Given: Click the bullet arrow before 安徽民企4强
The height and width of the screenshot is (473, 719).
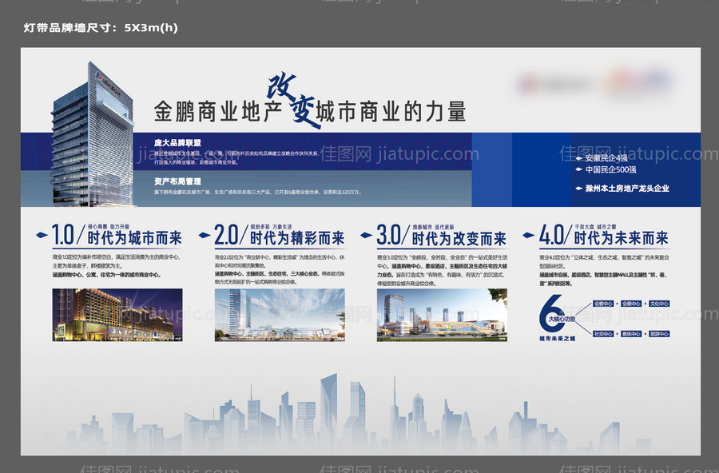Looking at the screenshot, I should point(579,158).
